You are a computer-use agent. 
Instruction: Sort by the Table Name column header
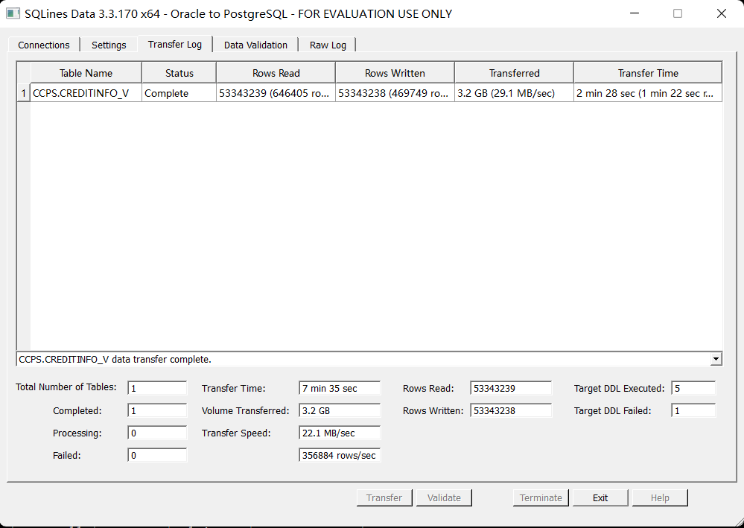pyautogui.click(x=86, y=73)
